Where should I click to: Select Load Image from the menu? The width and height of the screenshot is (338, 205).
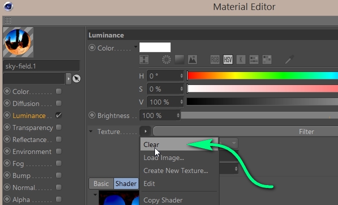[x=163, y=157]
